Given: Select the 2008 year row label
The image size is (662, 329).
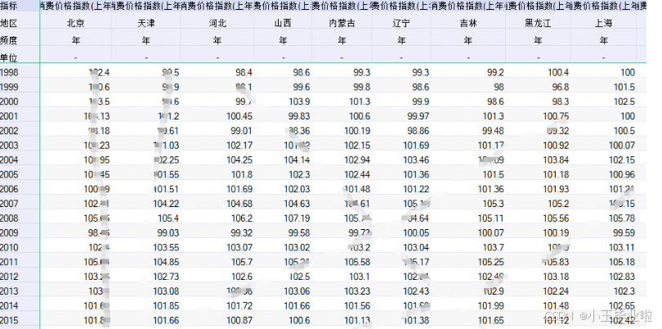Looking at the screenshot, I should (9, 219).
